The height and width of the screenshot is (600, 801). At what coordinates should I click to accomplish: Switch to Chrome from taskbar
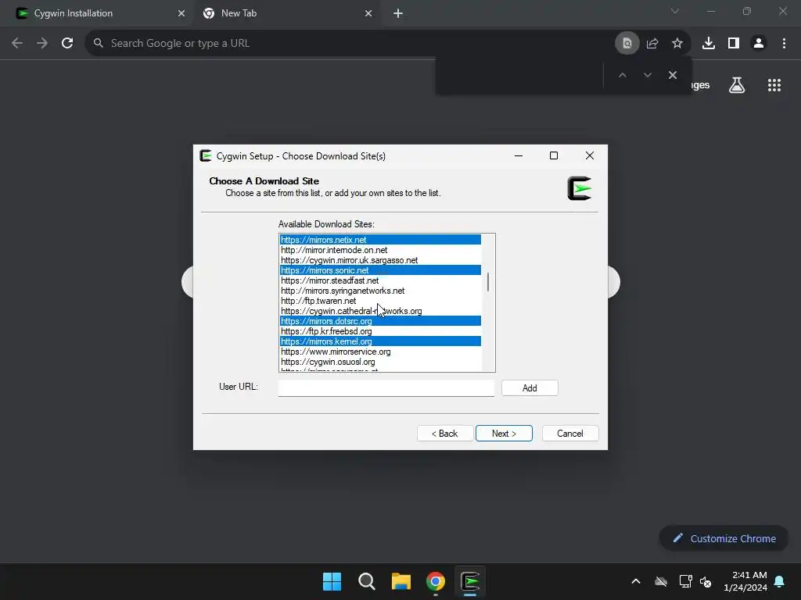coord(436,581)
